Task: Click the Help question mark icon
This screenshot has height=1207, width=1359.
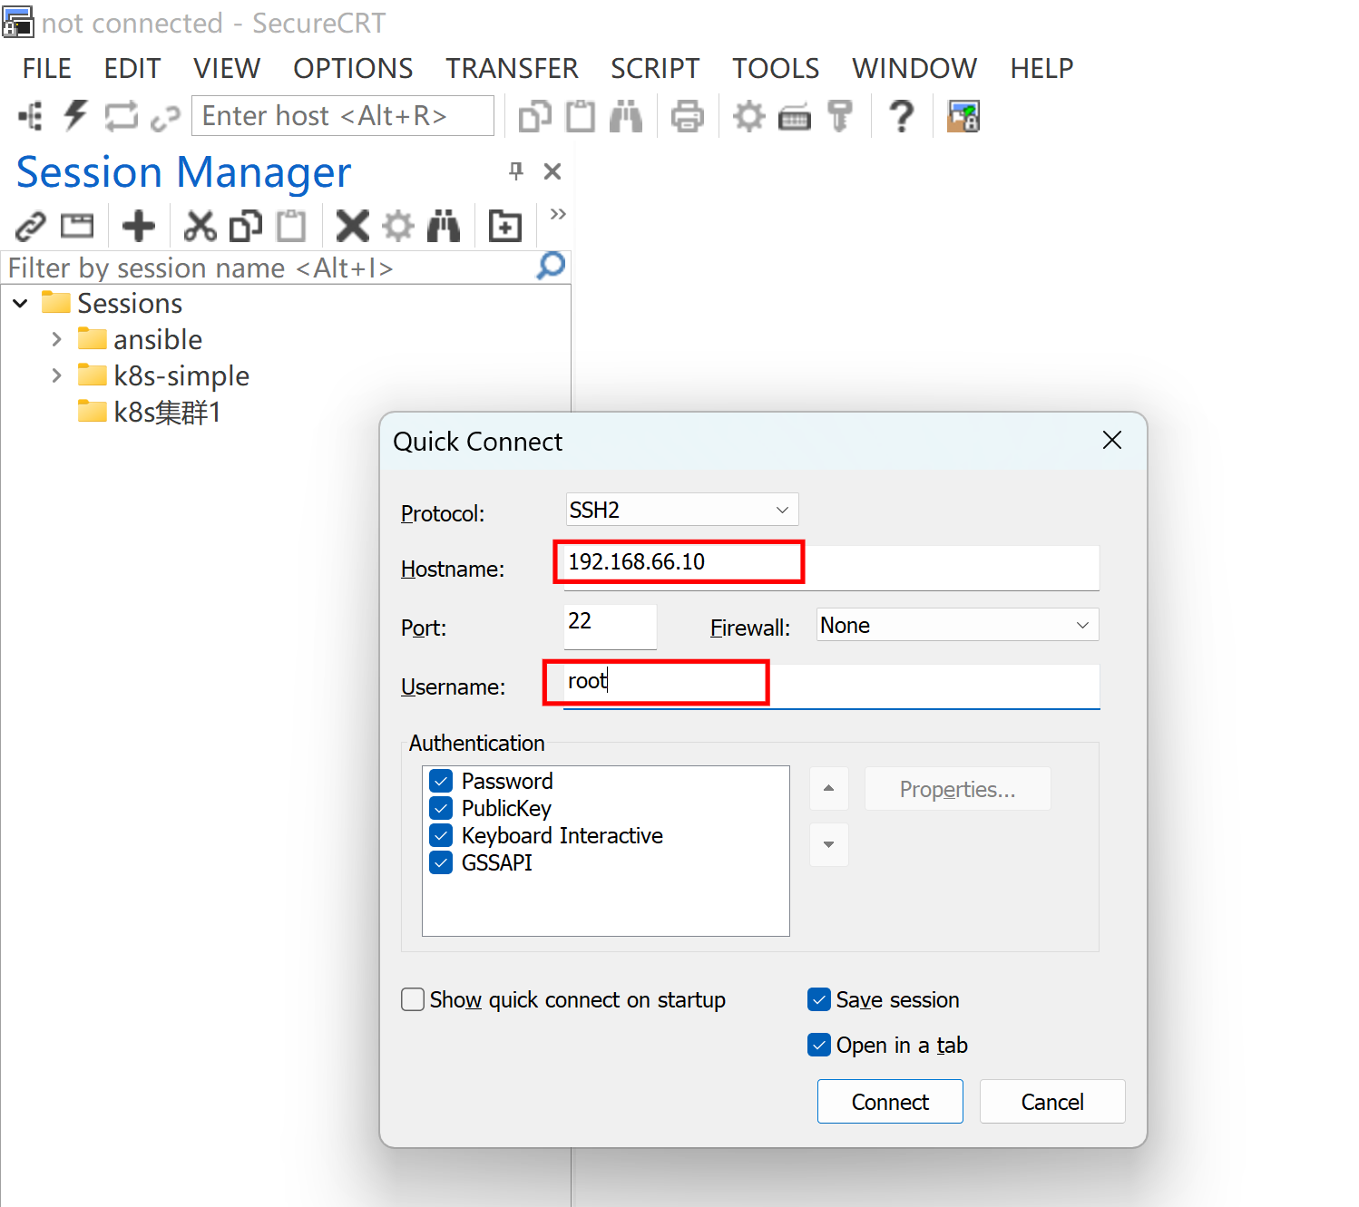Action: (x=901, y=116)
